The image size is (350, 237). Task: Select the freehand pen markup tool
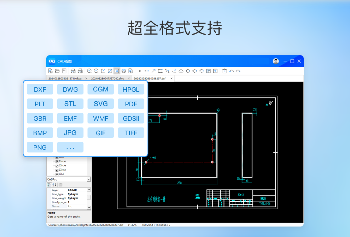tap(174, 71)
